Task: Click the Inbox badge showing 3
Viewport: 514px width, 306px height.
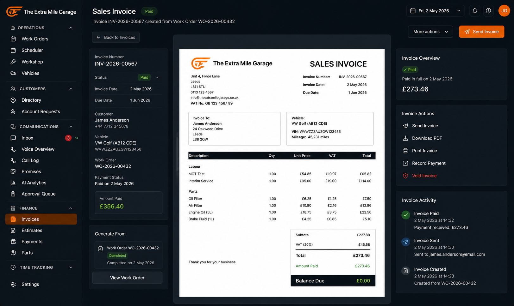Action: [x=68, y=138]
